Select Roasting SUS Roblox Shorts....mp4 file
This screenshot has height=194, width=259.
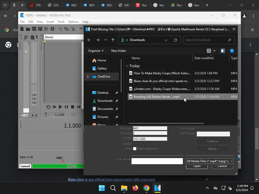(183, 97)
